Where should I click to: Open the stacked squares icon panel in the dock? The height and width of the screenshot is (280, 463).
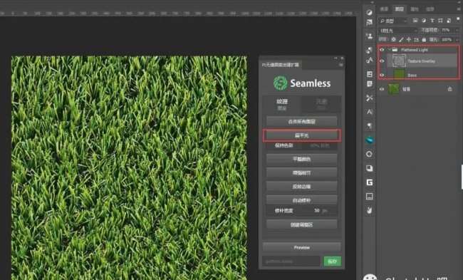370,168
